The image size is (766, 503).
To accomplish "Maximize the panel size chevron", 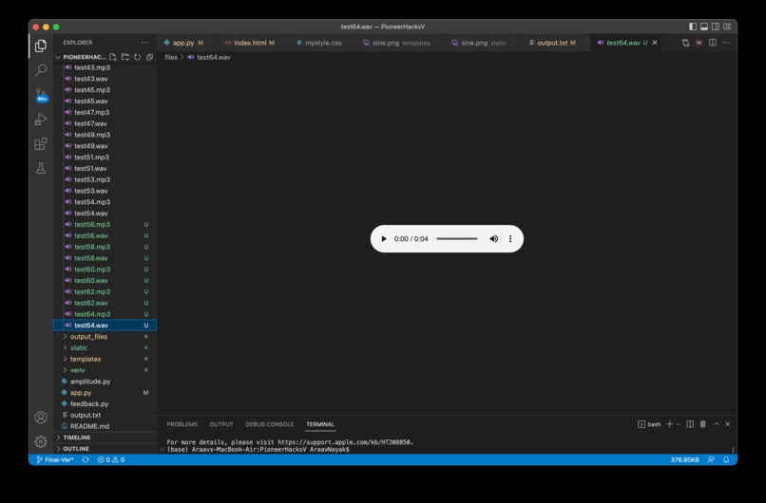I will (717, 424).
